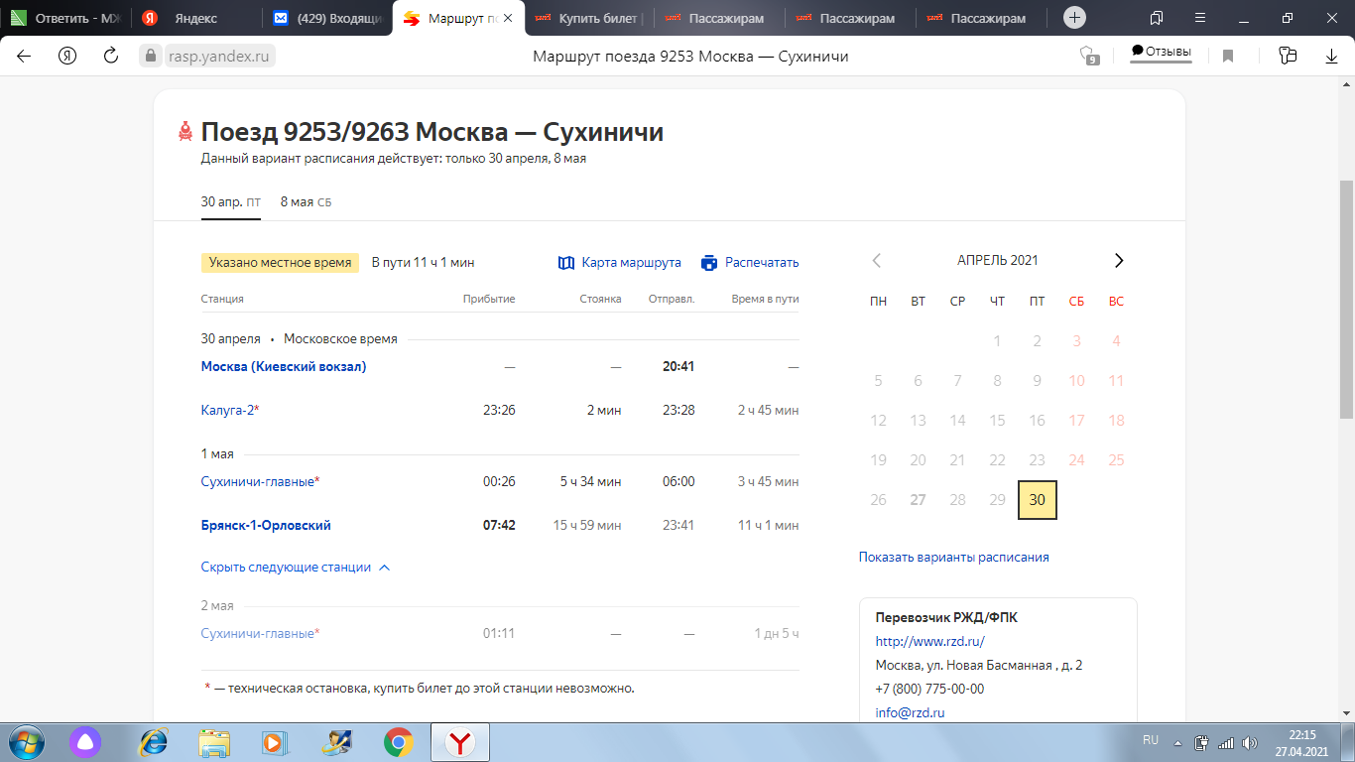This screenshot has height=762, width=1355.
Task: Switch to the 'Яндекс' browser tab
Action: (194, 18)
